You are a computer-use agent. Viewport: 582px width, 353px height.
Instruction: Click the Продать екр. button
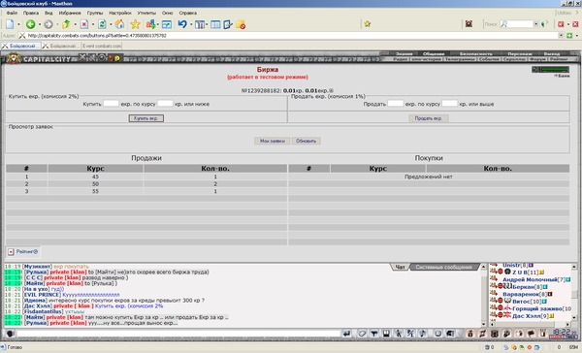click(429, 118)
